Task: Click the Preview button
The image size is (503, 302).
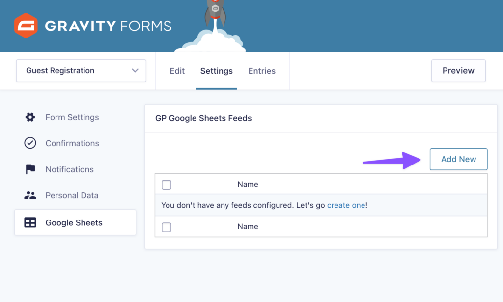Action: coord(458,71)
